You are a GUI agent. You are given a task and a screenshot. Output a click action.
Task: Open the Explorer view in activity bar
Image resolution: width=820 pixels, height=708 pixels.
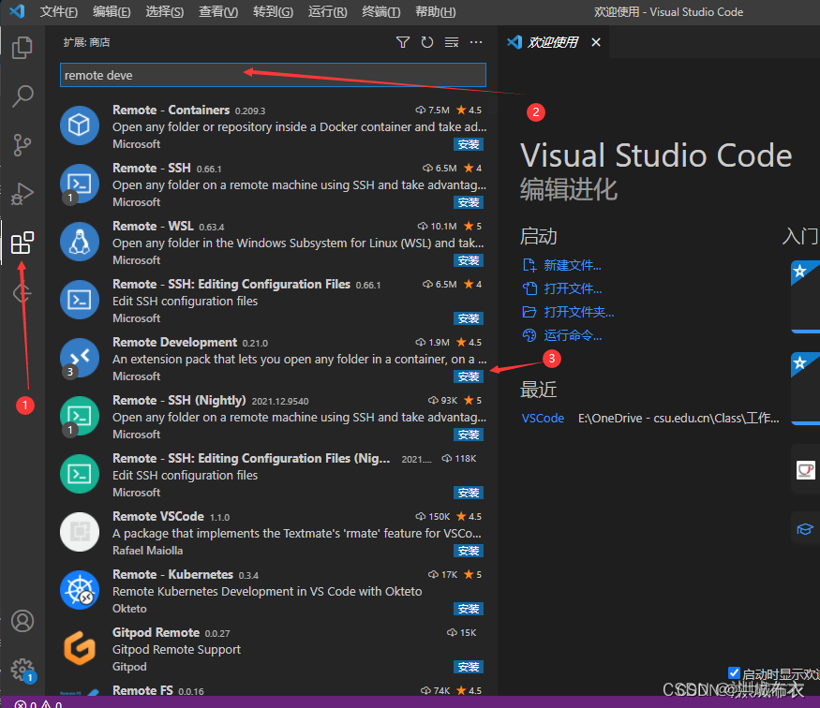point(22,48)
